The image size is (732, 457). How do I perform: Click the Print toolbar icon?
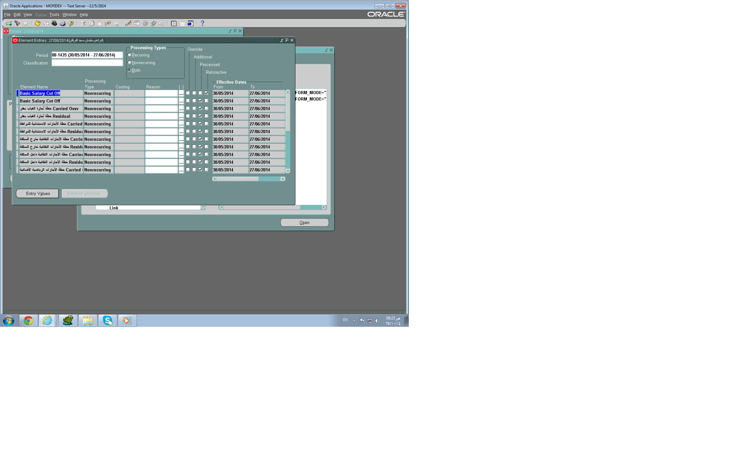click(x=63, y=23)
